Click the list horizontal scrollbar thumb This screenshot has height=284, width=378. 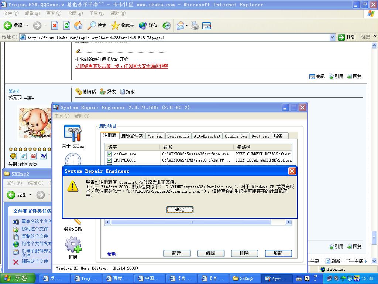click(191, 222)
